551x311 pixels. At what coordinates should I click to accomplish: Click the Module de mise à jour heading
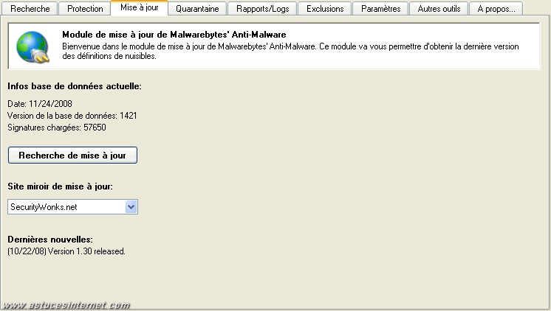(174, 35)
